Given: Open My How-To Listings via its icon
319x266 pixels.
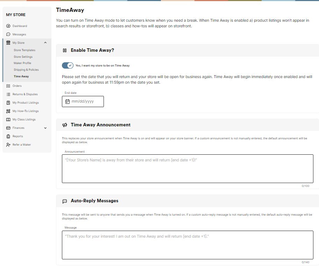Looking at the screenshot, I should pyautogui.click(x=9, y=111).
